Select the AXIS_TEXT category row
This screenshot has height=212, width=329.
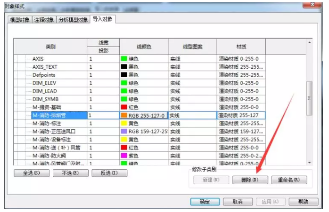(x=45, y=67)
